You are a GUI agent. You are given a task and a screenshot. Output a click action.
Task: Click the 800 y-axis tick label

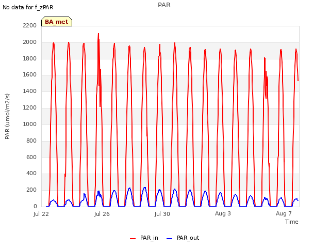[x=31, y=141]
